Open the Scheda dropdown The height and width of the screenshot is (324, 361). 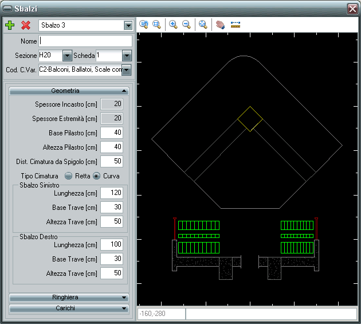coord(127,56)
